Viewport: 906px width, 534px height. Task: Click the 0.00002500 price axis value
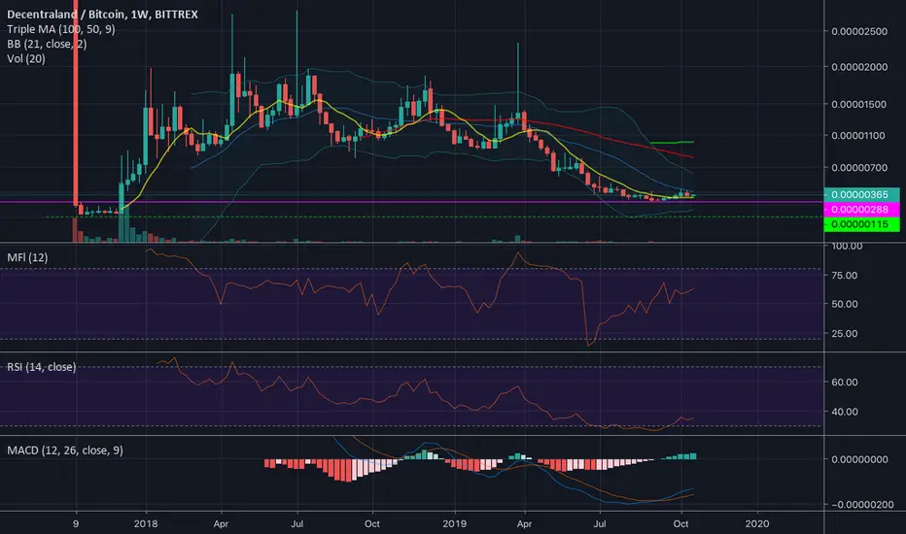pyautogui.click(x=859, y=31)
